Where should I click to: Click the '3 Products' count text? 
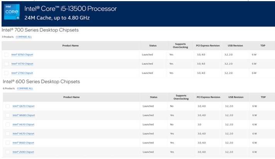pyautogui.click(x=8, y=37)
